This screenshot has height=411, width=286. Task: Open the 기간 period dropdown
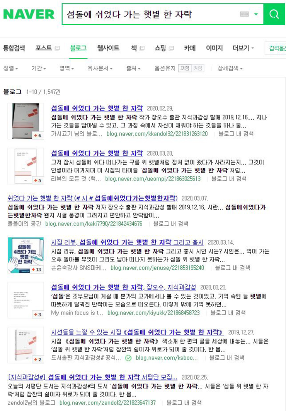[x=38, y=69]
